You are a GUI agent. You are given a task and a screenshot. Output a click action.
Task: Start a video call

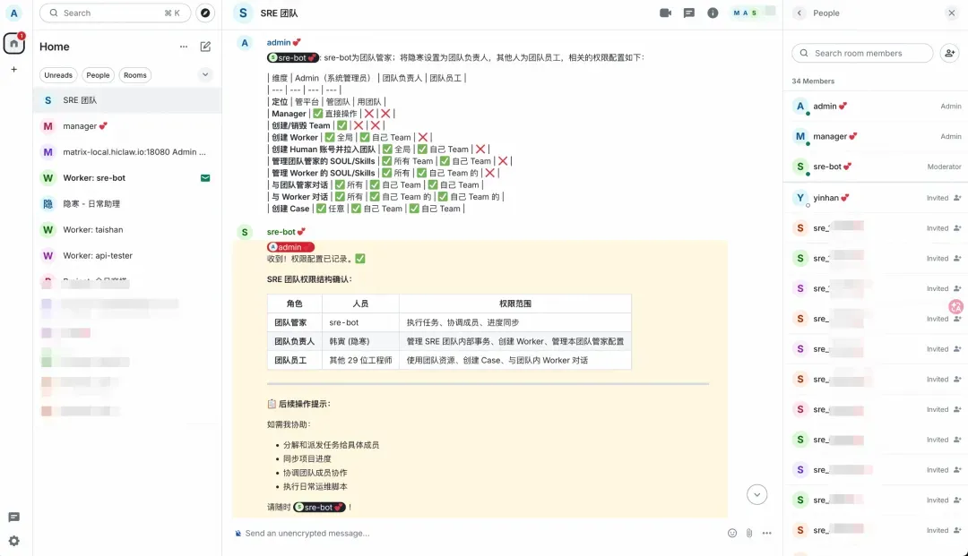tap(665, 13)
